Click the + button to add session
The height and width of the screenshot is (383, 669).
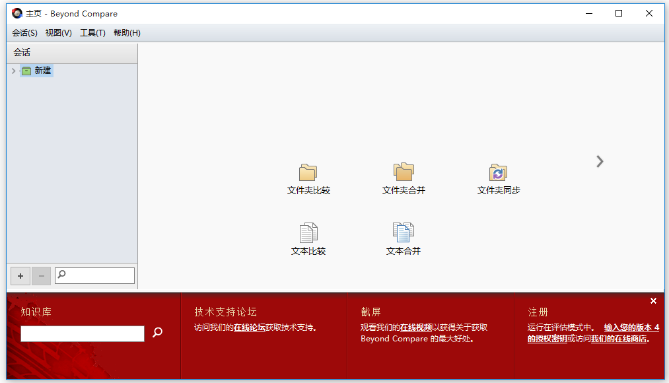click(x=20, y=275)
